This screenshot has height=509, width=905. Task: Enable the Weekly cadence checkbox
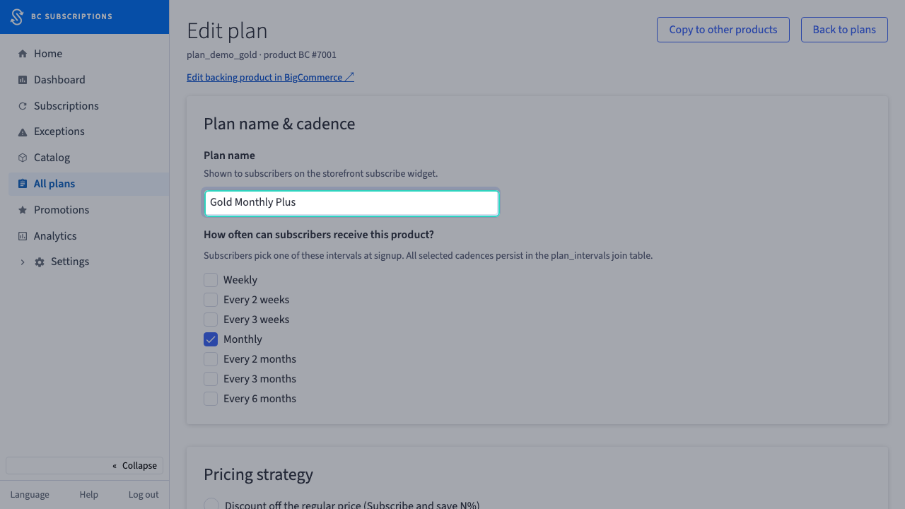(211, 280)
